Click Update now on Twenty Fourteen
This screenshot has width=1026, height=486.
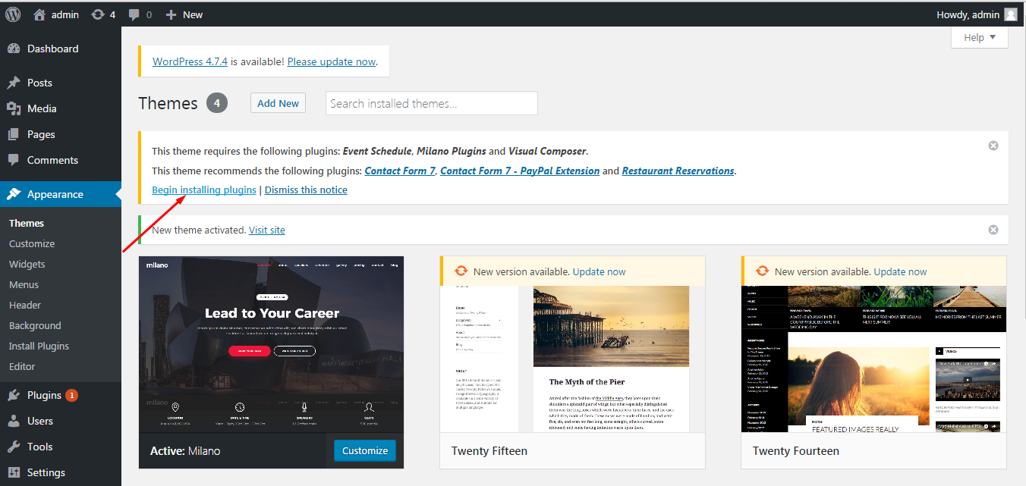click(x=901, y=271)
